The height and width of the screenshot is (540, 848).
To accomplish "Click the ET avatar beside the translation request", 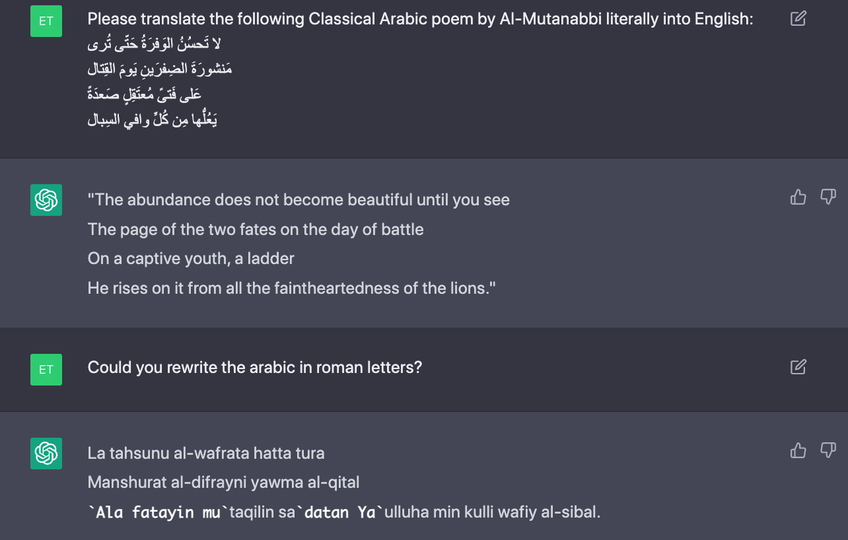I will point(46,21).
